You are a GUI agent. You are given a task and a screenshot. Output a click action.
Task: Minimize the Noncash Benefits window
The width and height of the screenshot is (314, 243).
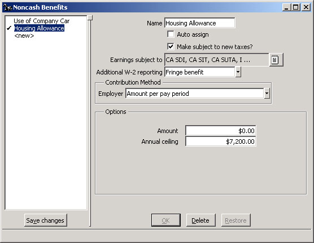tap(286, 7)
